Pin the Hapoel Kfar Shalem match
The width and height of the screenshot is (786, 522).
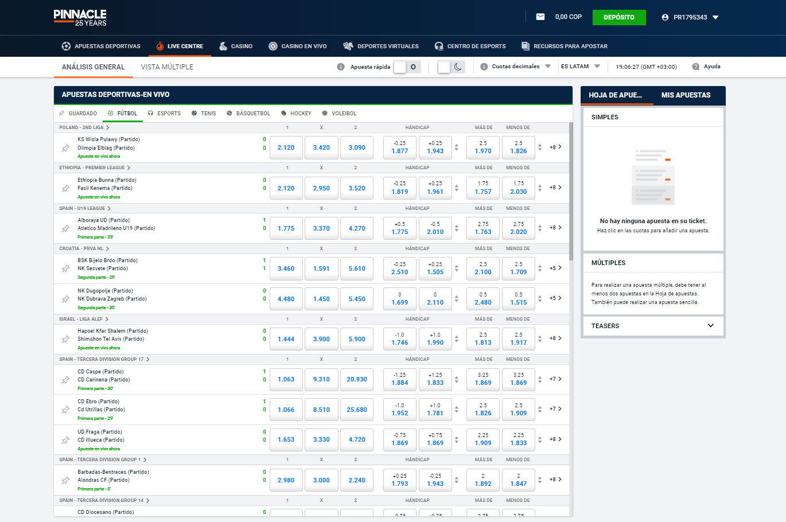65,339
